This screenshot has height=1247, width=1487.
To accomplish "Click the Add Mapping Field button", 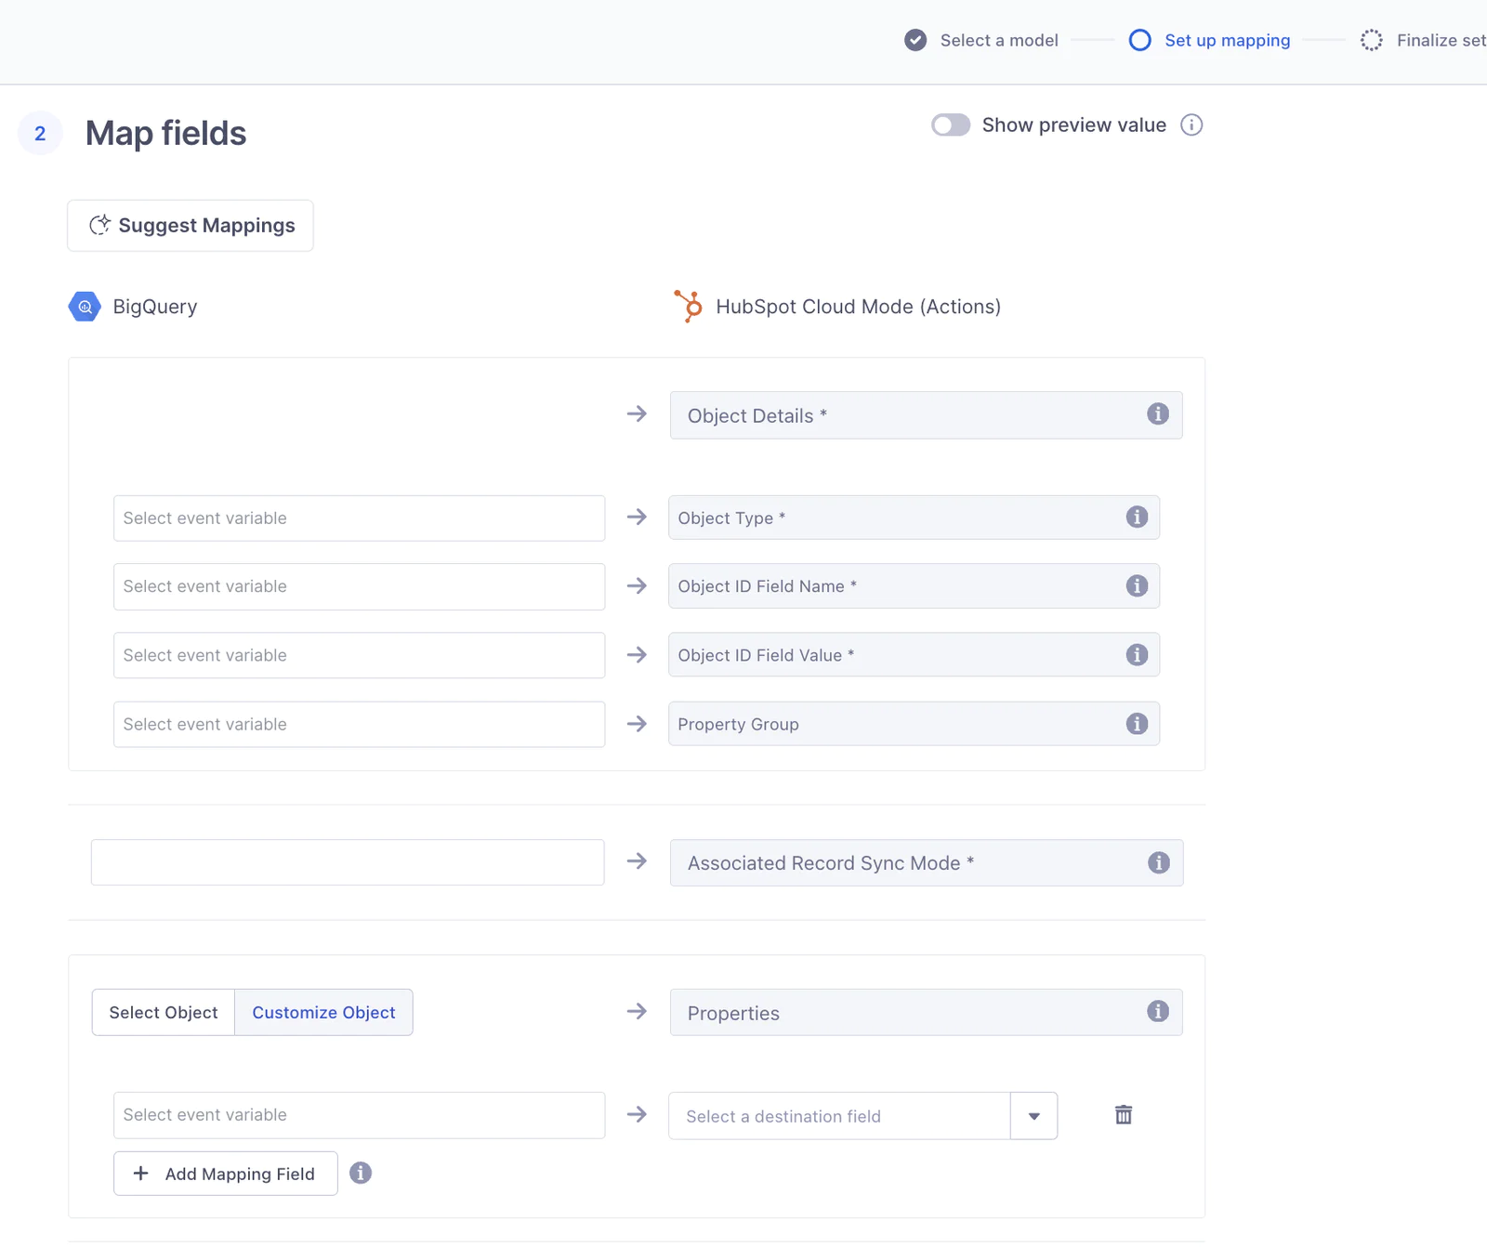I will (x=226, y=1175).
